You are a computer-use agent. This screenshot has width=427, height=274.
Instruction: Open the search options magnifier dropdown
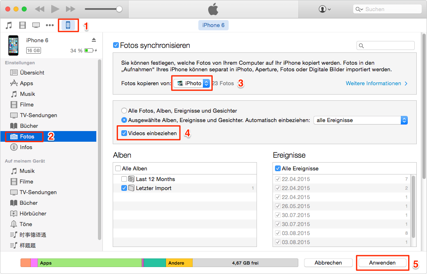359,9
